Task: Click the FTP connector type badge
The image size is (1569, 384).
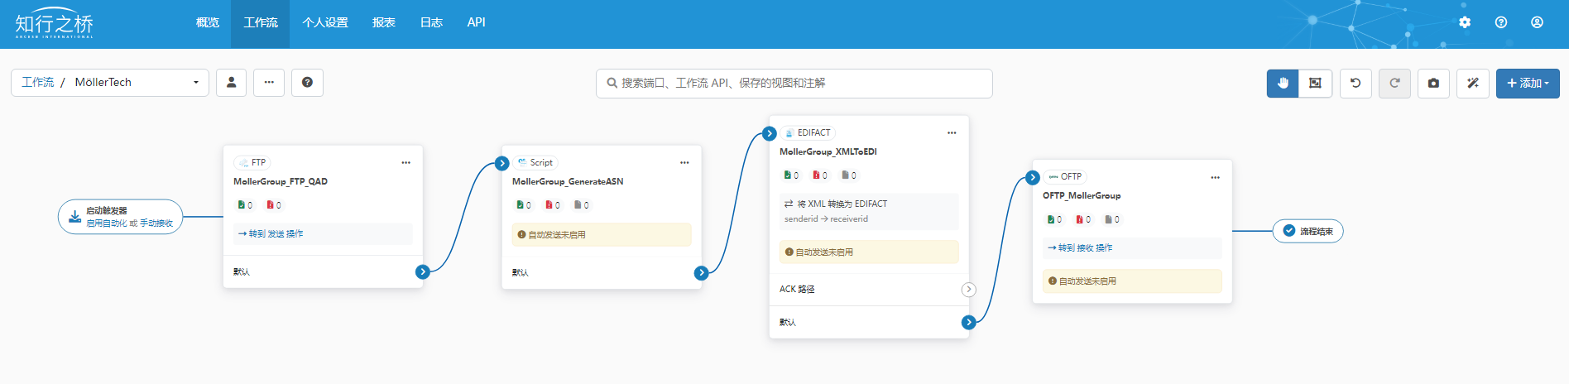Action: tap(252, 163)
